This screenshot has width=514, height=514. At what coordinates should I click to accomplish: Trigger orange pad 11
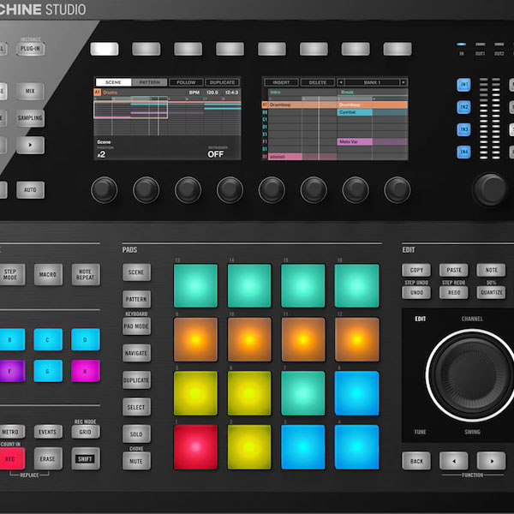tap(303, 339)
